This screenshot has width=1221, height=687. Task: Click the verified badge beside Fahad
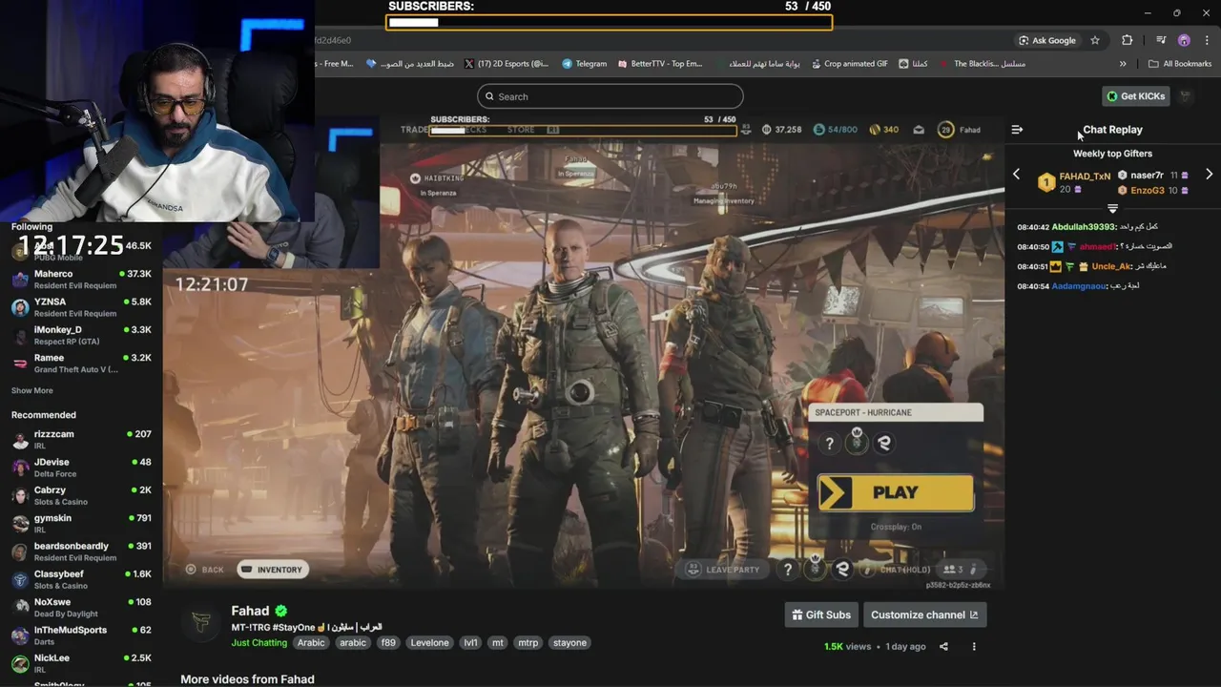[280, 611]
